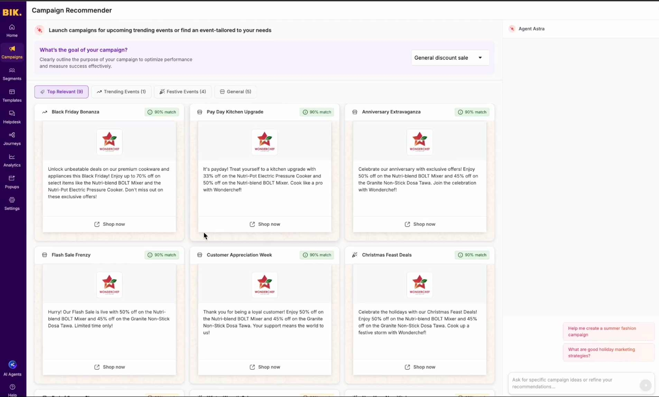
Task: Click the Help icon at sidebar bottom
Action: pos(12,389)
